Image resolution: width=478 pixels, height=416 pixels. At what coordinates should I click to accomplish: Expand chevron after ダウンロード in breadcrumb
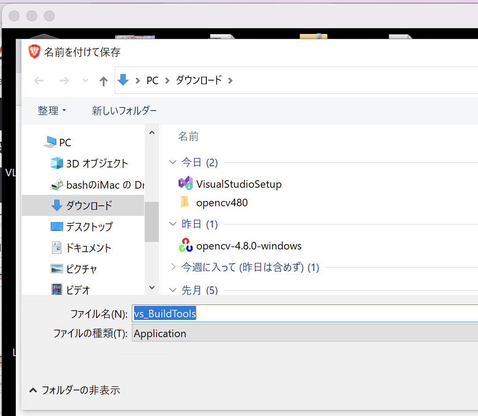click(231, 81)
